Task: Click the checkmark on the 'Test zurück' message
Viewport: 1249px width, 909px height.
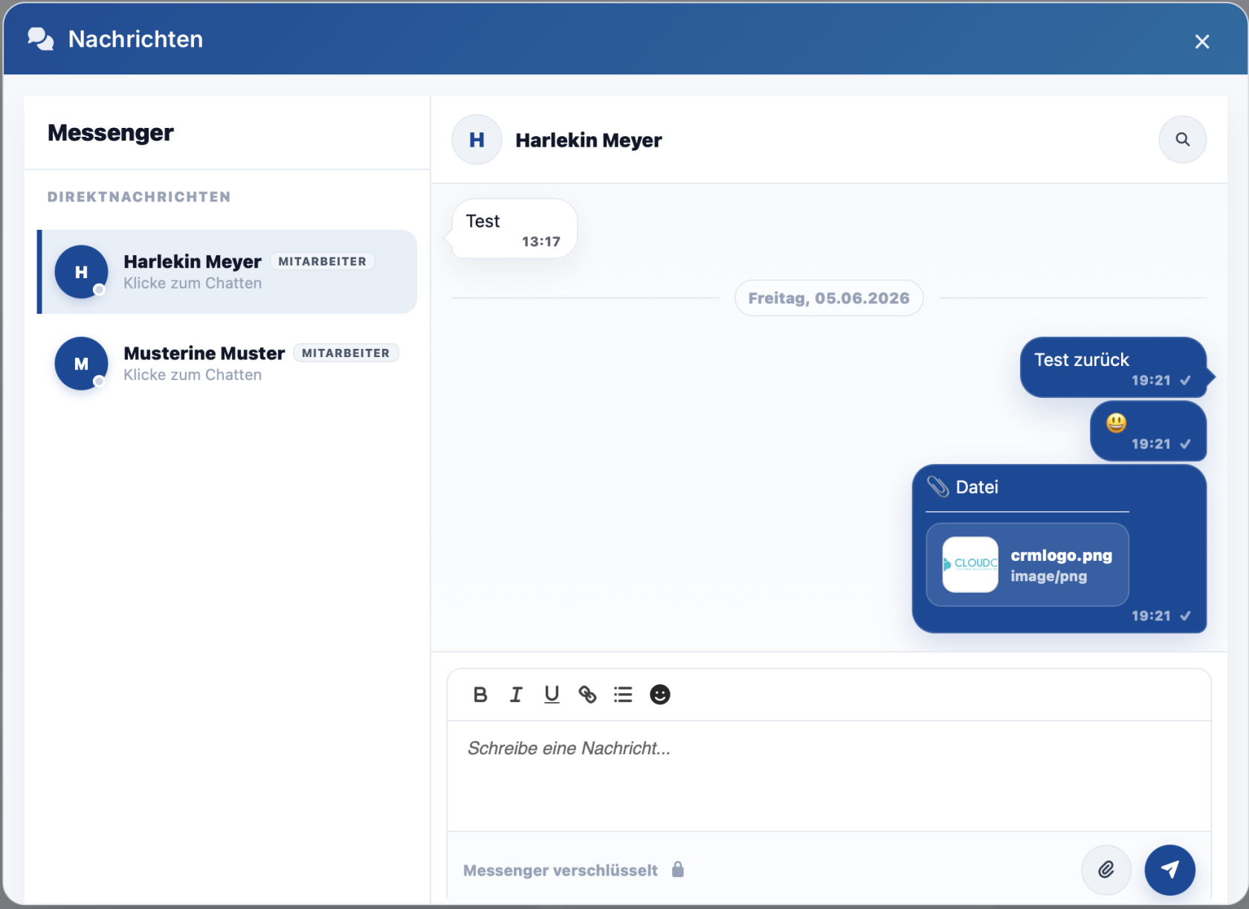Action: (1185, 380)
